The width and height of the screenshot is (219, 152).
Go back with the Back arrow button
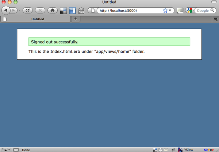[x=6, y=10]
